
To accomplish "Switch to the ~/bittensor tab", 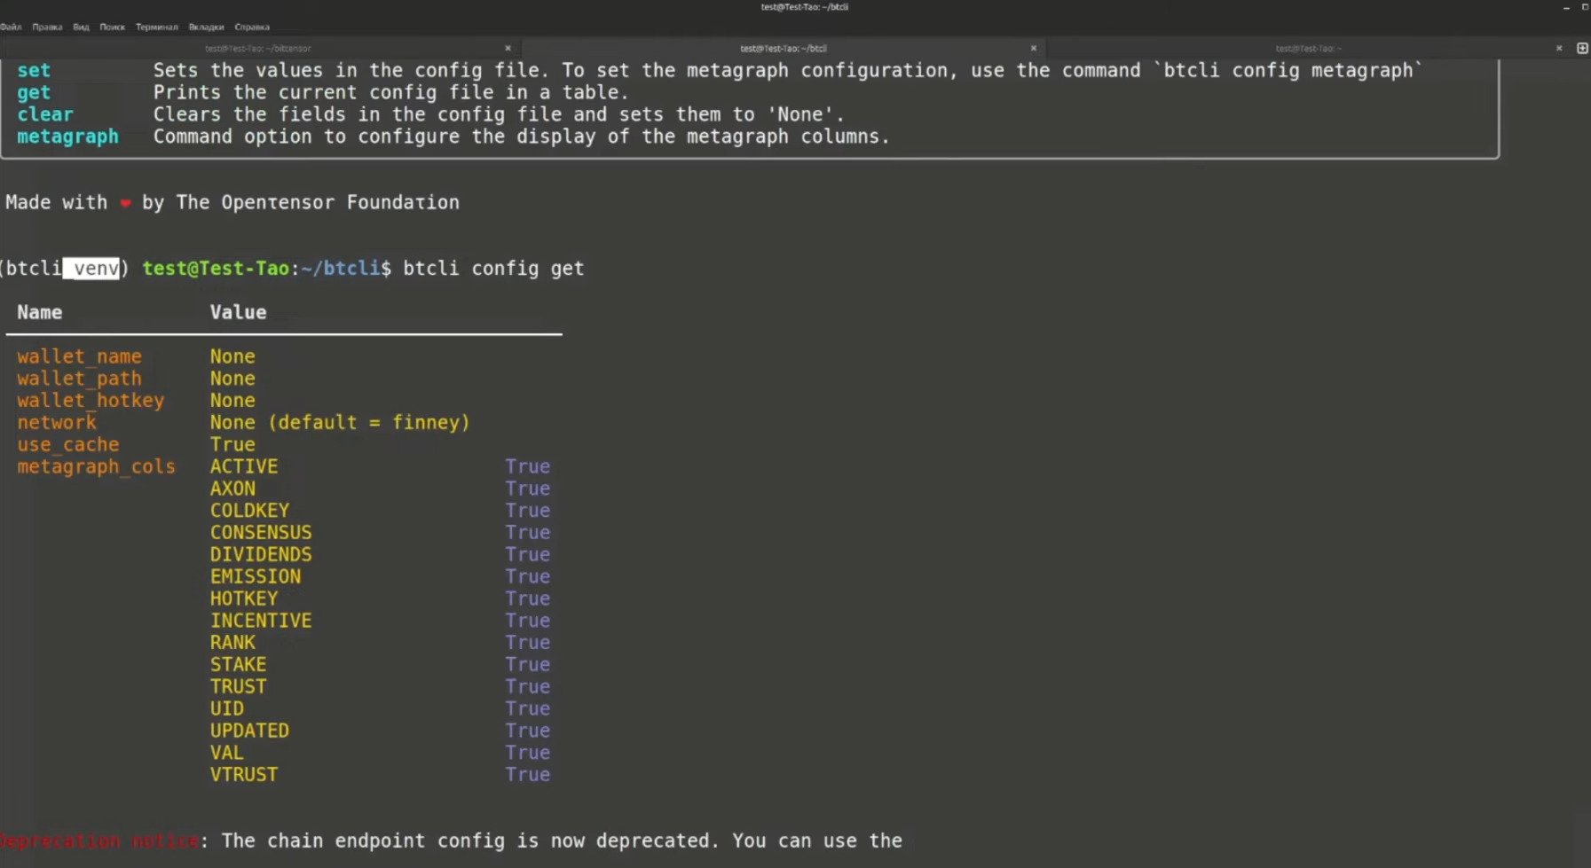I will pos(257,48).
